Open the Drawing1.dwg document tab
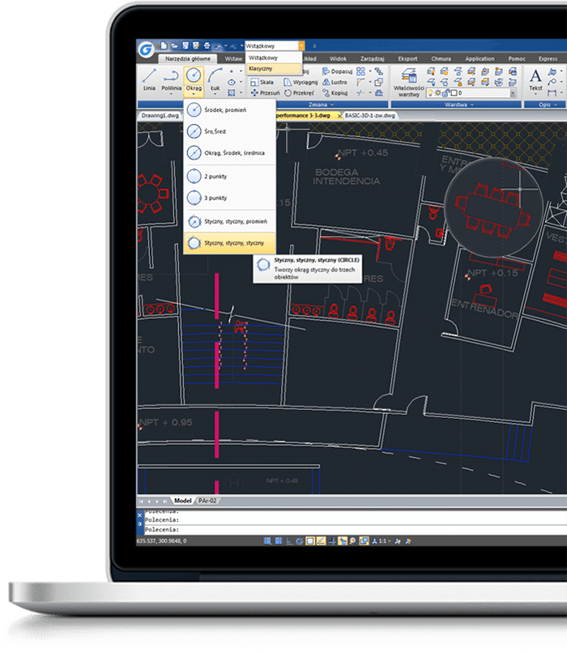The image size is (567, 653). [160, 115]
